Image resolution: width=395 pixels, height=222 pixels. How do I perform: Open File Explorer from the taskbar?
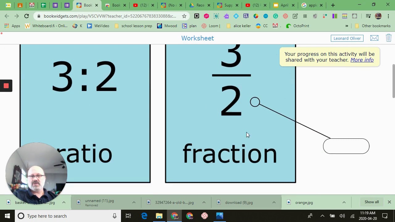[x=159, y=216]
